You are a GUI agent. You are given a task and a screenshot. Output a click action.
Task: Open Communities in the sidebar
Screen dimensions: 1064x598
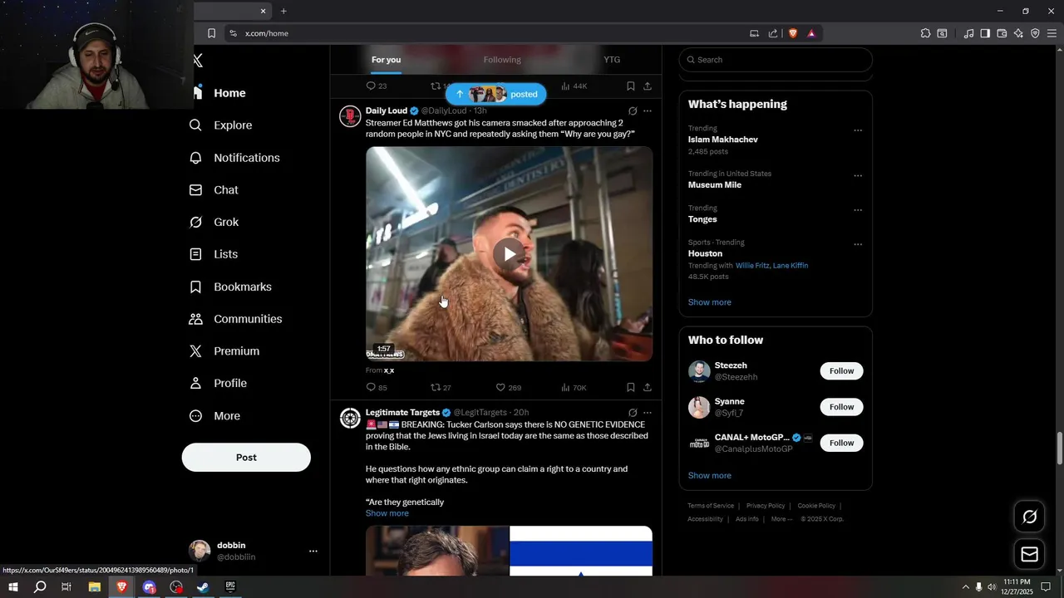[235, 319]
